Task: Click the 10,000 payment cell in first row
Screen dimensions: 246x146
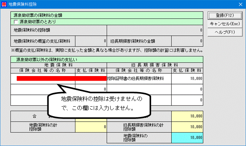Action: tap(187, 78)
